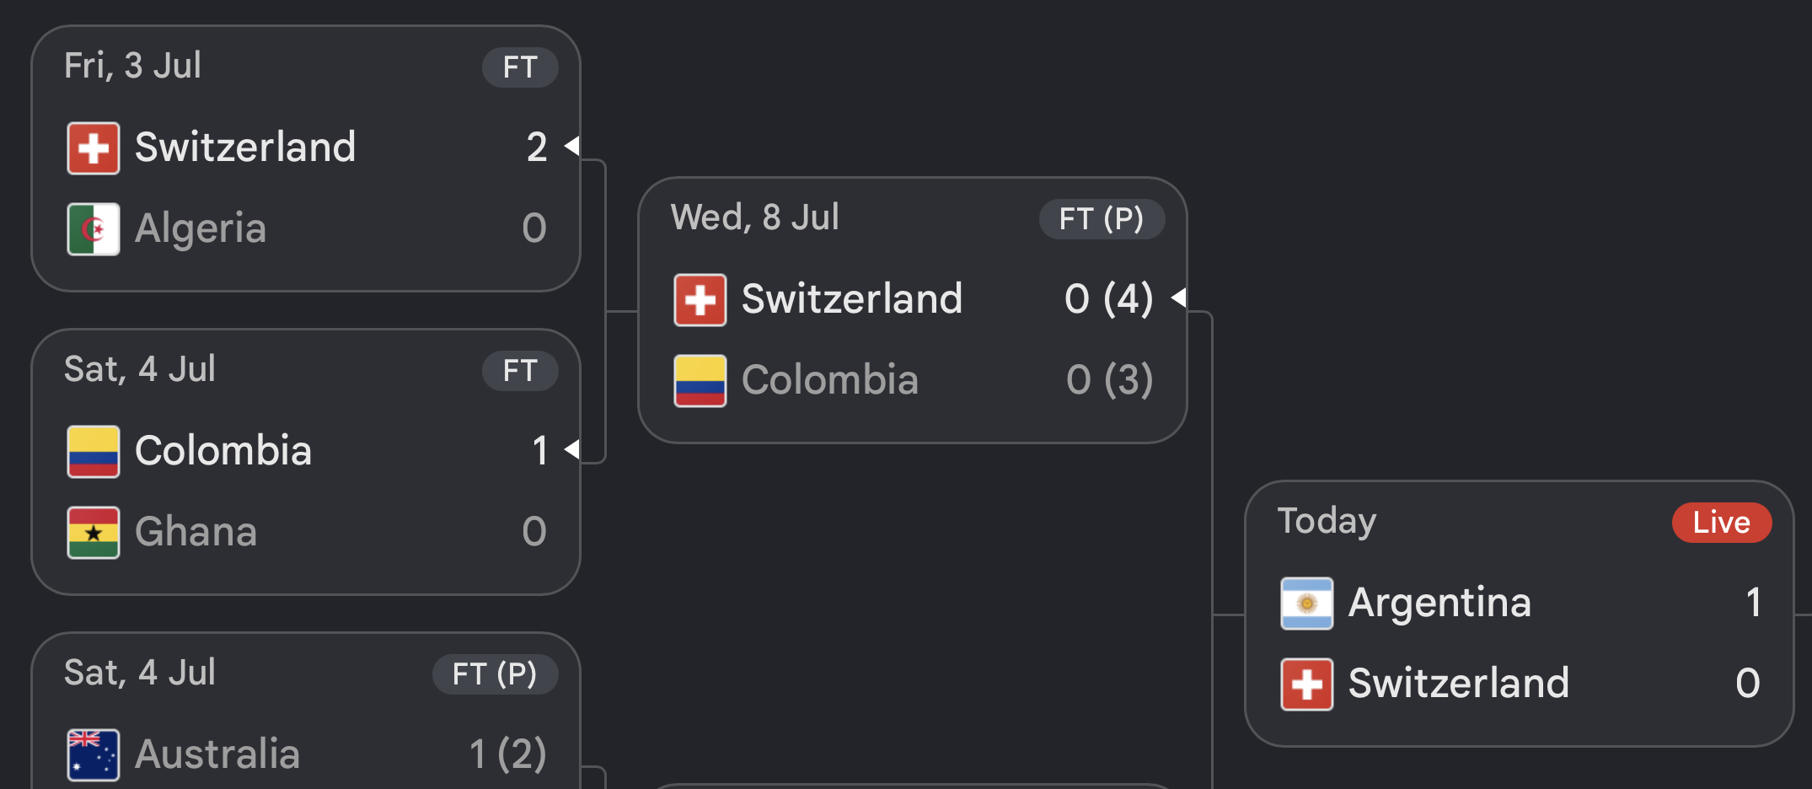Click the Argentina flag icon
Screen dimensions: 1812x789
point(1307,604)
